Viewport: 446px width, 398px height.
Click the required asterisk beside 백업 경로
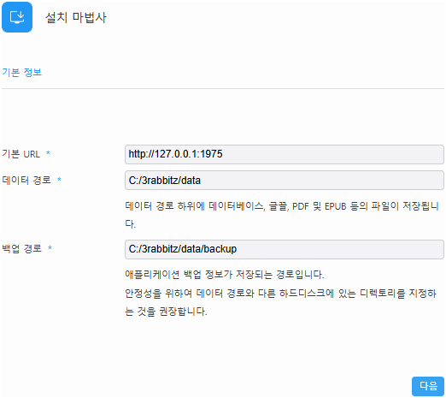pyautogui.click(x=50, y=247)
